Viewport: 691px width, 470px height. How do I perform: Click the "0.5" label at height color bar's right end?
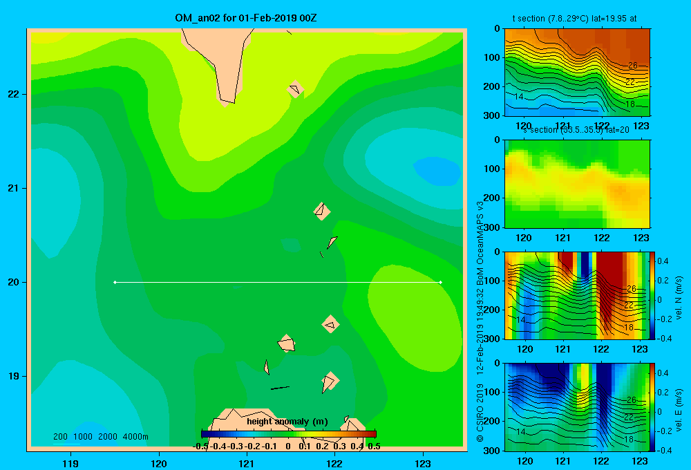pos(374,446)
